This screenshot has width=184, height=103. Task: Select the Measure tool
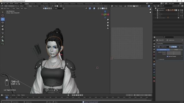point(3,40)
